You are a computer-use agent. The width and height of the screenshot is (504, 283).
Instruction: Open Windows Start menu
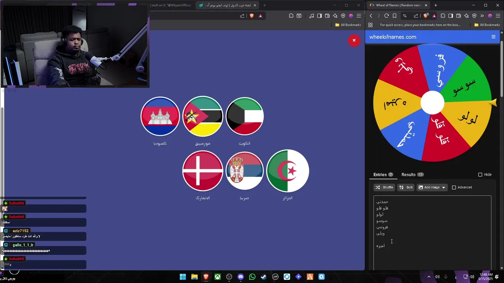pos(183,277)
